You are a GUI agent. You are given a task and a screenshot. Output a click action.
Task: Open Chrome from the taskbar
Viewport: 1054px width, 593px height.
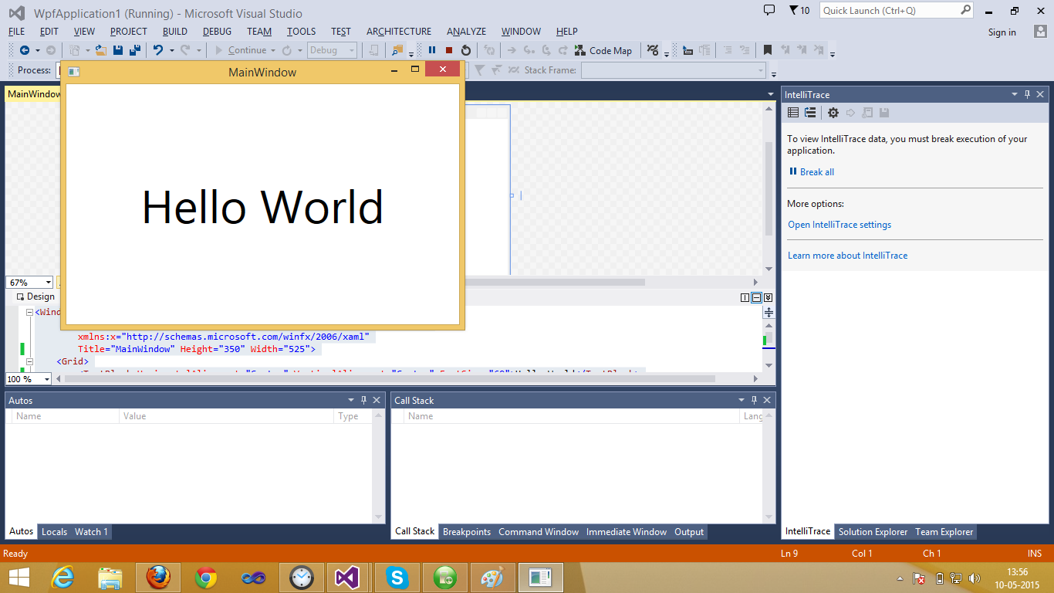[x=206, y=577]
